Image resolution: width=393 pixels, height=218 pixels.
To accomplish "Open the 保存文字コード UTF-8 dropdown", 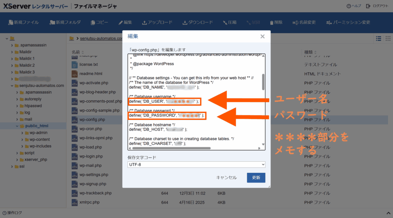I will pos(196,164).
